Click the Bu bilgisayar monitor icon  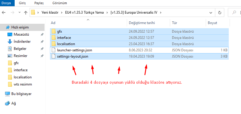tap(7, 94)
